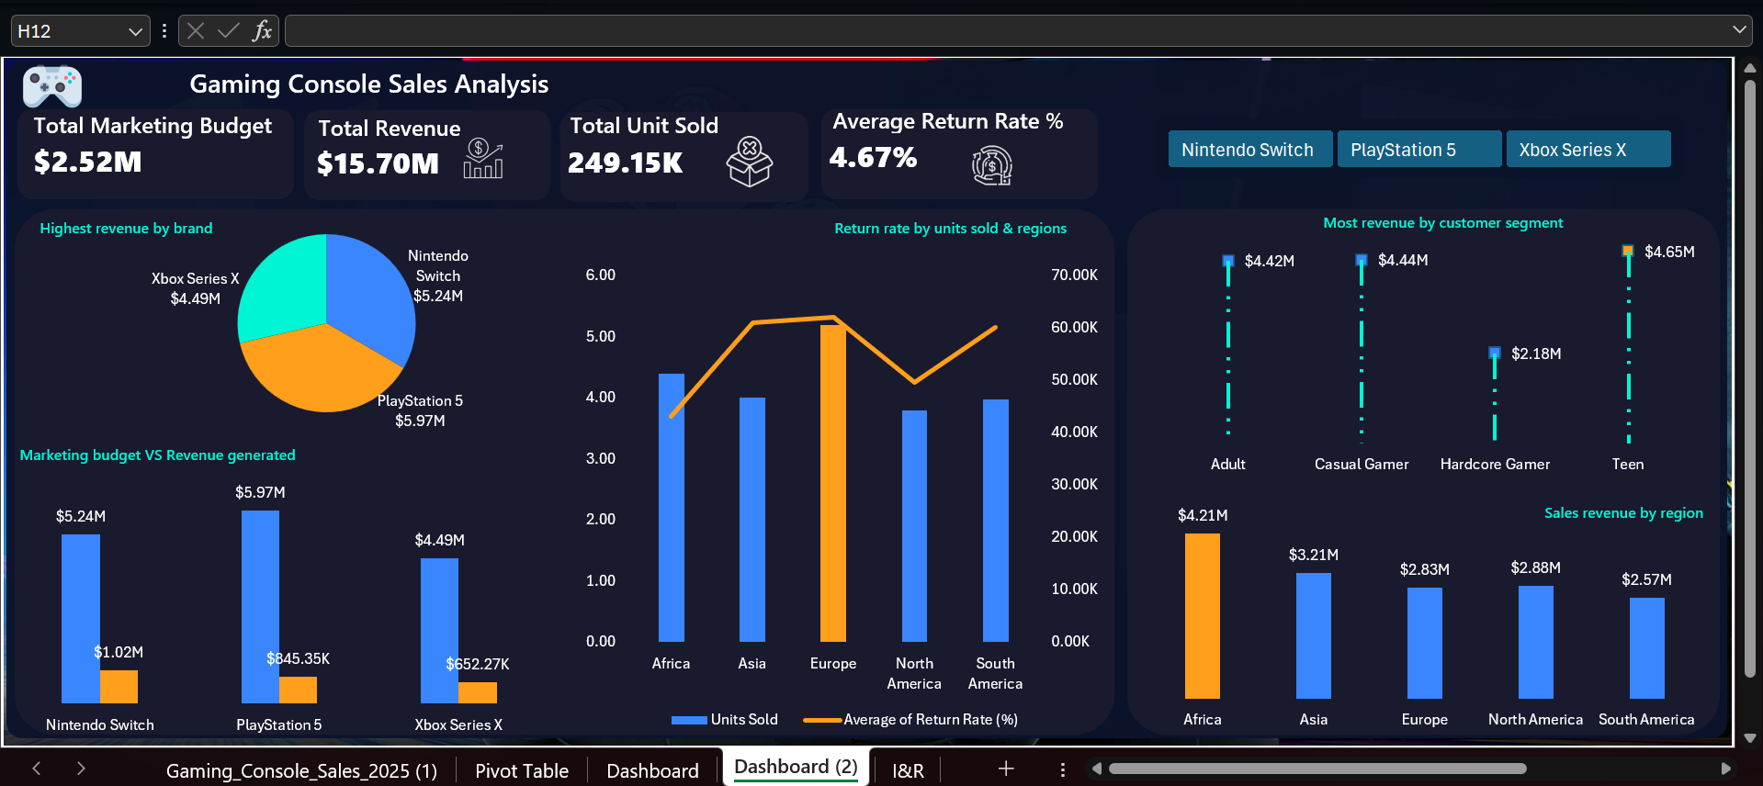
Task: Click the North America label under $2.88M
Action: 1536,719
